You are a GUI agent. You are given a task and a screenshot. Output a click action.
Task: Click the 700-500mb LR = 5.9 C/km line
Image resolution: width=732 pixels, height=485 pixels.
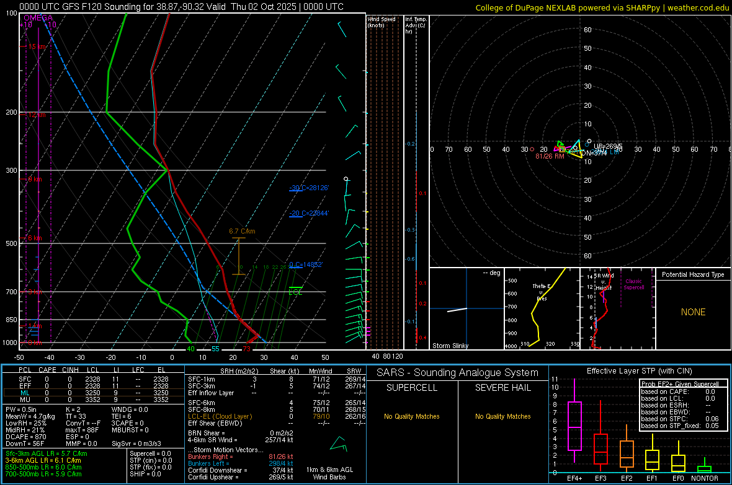43,474
